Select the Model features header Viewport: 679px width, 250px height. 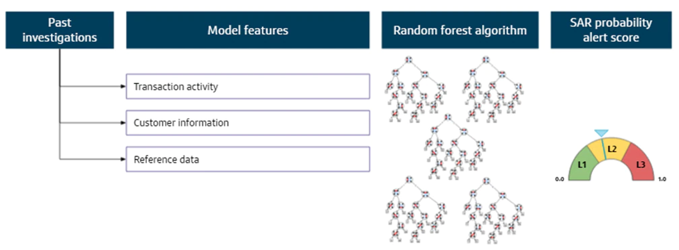coord(248,31)
